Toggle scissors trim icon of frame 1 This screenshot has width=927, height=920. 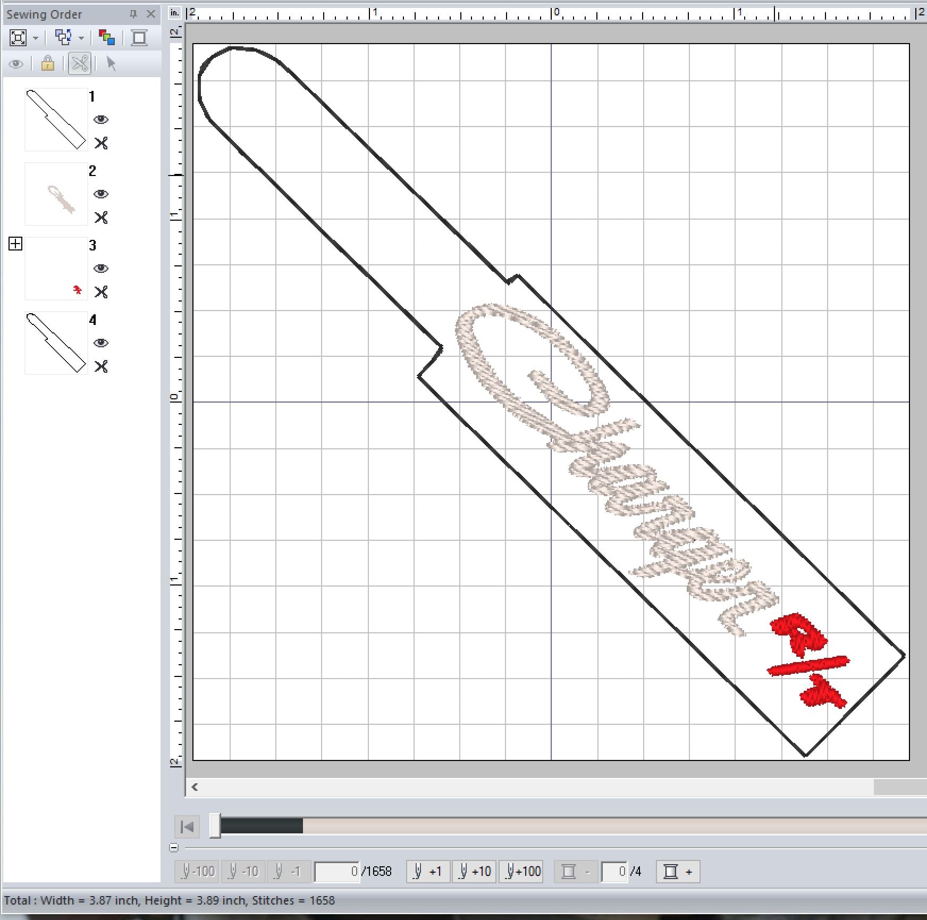[101, 143]
